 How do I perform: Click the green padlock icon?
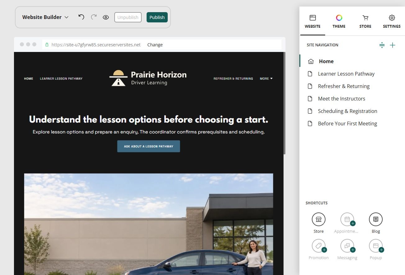point(47,45)
